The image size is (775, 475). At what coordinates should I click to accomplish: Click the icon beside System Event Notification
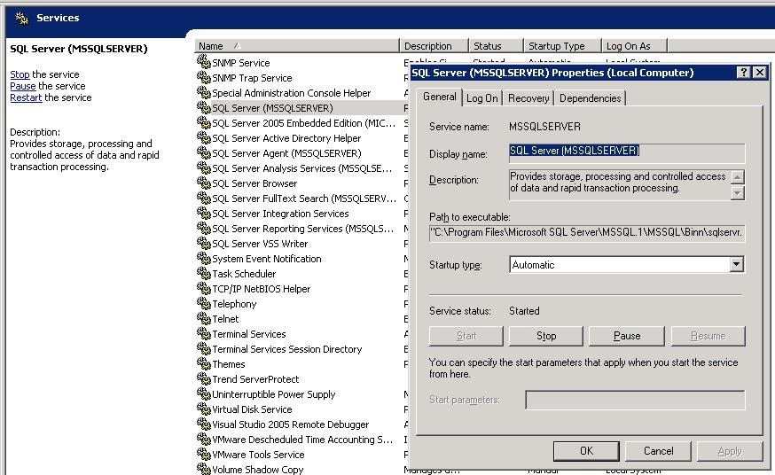coord(204,258)
